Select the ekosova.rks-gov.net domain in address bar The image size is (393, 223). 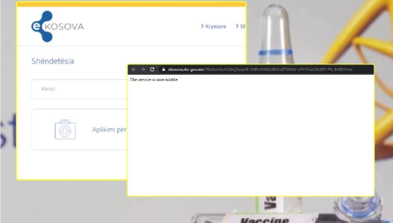pyautogui.click(x=186, y=69)
